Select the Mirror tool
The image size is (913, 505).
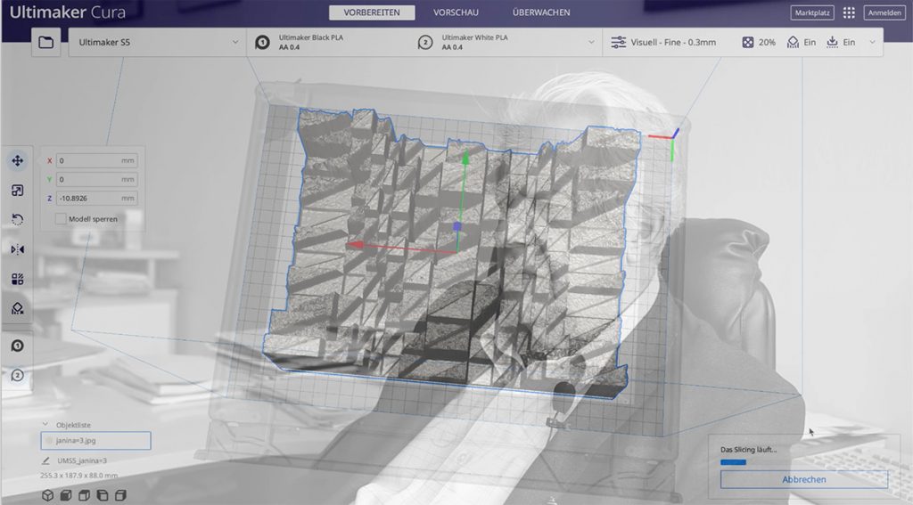click(17, 249)
